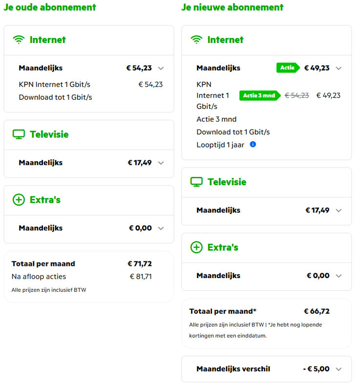Viewport: 361px width, 391px height.
Task: Expand new Extra's Maandelijks chevron
Action: (339, 276)
